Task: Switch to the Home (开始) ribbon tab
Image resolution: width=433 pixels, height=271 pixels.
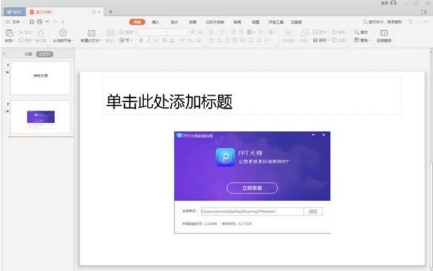Action: pos(137,22)
